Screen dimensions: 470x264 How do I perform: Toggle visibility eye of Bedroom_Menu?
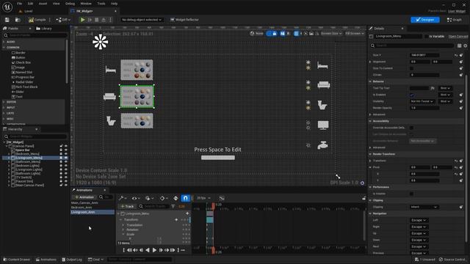[66, 154]
